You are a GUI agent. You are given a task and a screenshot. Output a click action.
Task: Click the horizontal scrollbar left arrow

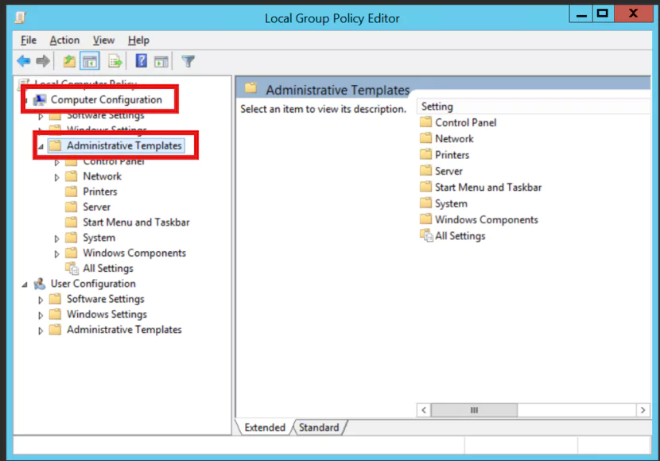424,410
